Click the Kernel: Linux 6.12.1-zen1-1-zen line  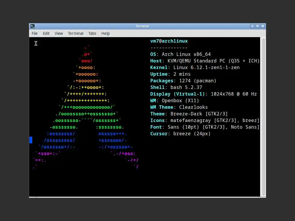tap(195, 67)
